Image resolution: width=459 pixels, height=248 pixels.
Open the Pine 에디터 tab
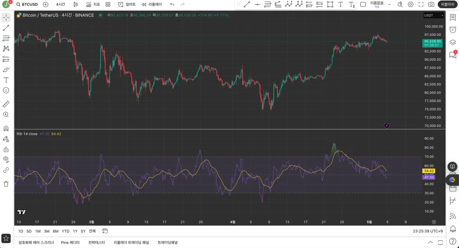click(70, 242)
